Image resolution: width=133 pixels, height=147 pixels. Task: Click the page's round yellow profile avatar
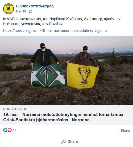pyautogui.click(x=9, y=9)
